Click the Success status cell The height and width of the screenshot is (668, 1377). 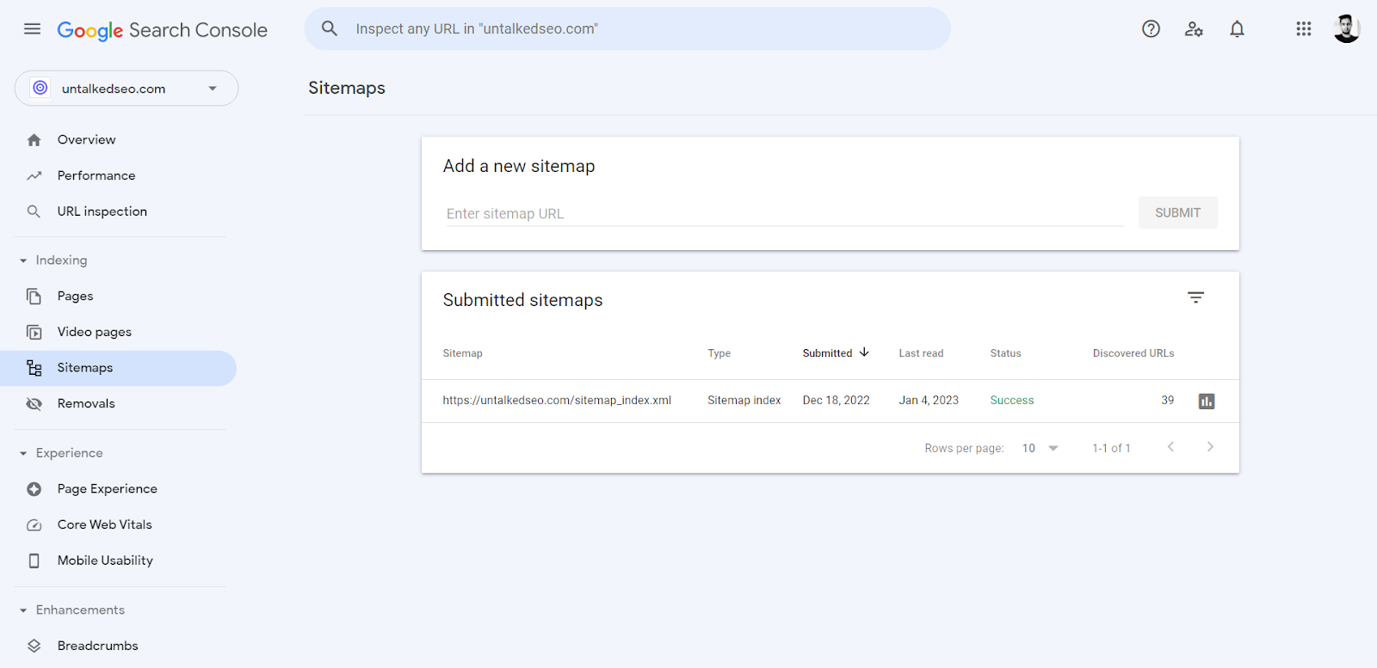(1012, 401)
